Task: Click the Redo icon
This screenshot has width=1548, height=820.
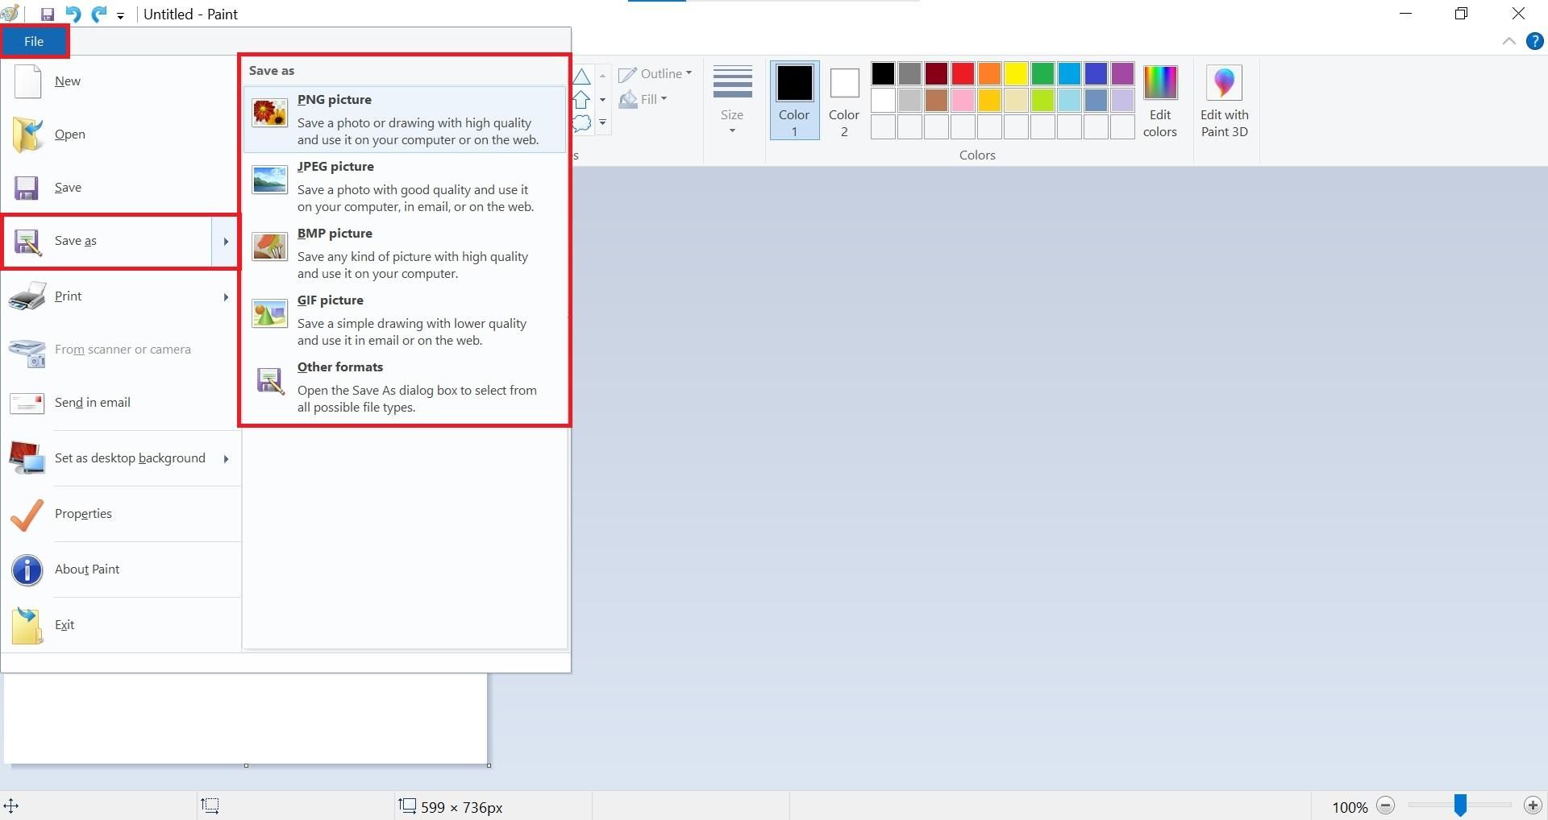Action: pyautogui.click(x=98, y=14)
